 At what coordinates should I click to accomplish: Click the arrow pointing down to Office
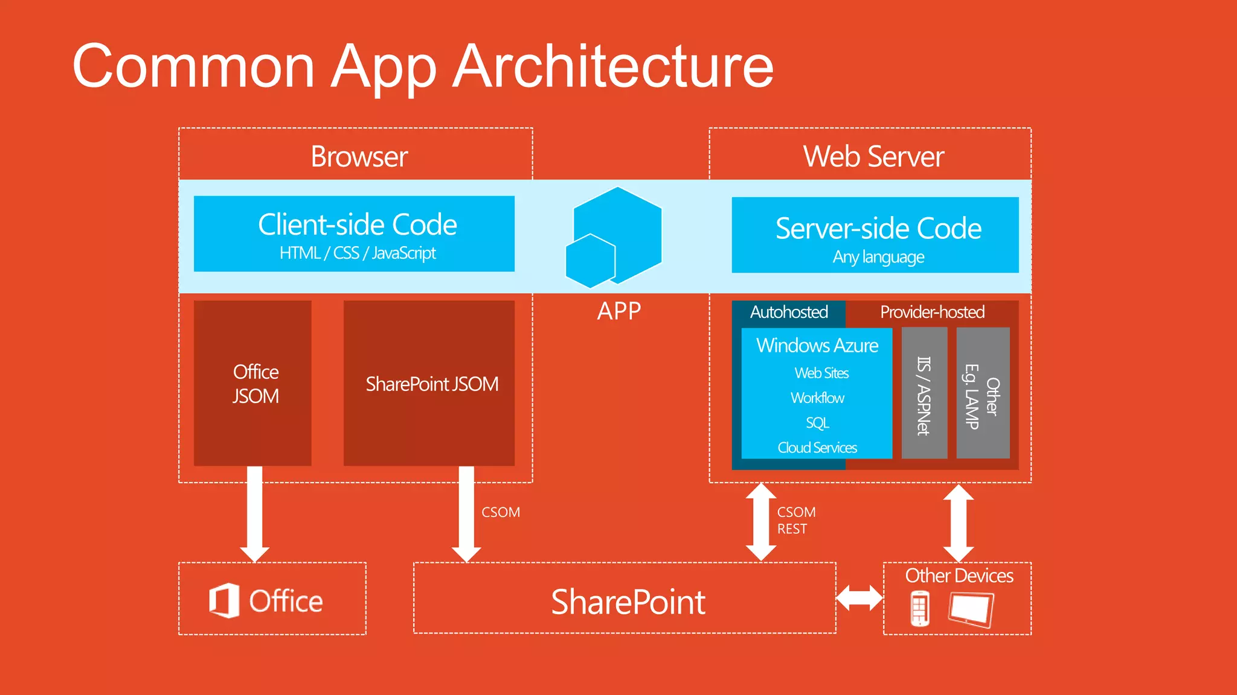click(x=255, y=513)
